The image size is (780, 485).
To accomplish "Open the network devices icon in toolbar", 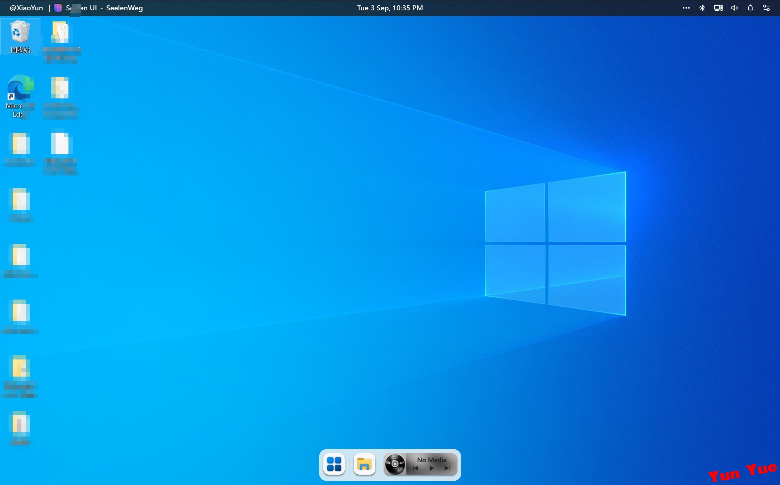I will [x=718, y=8].
